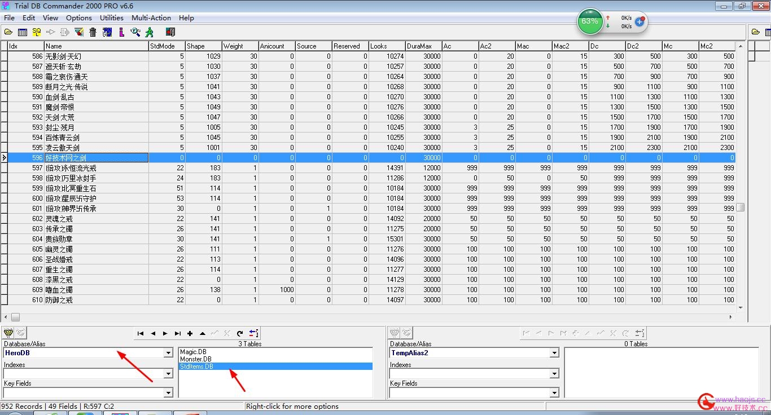Image resolution: width=771 pixels, height=415 pixels.
Task: Click the row selector of row 596
Action: (4, 158)
